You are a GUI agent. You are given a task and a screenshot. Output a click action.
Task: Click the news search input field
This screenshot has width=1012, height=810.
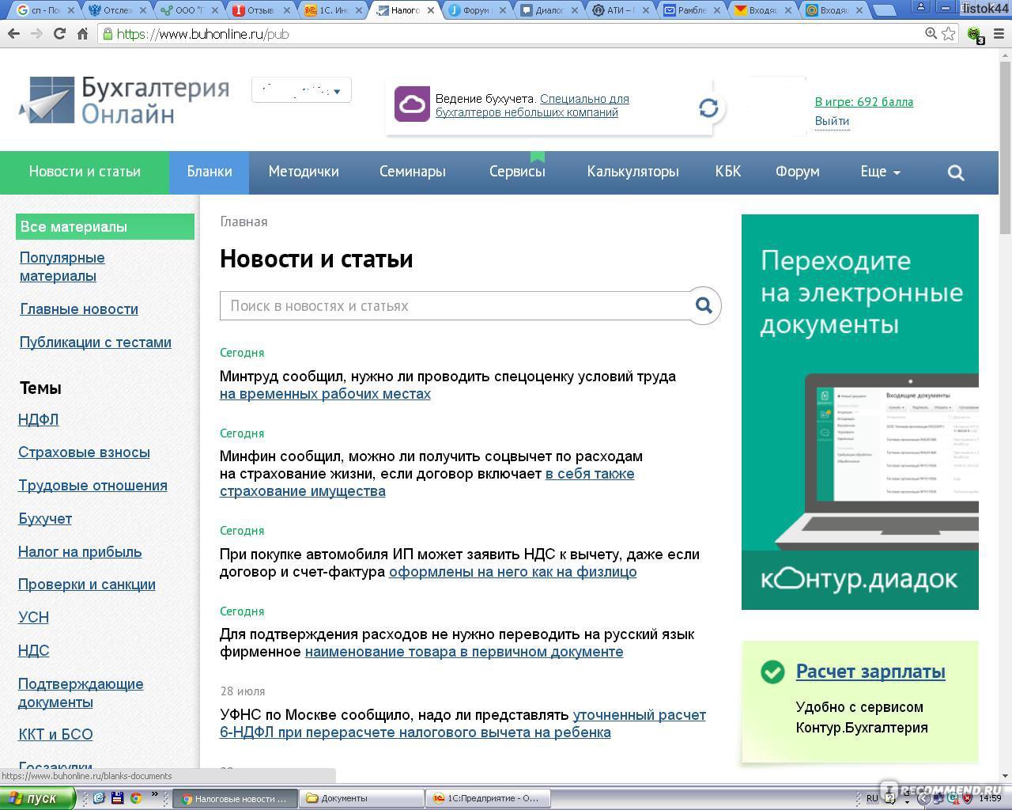tap(453, 306)
